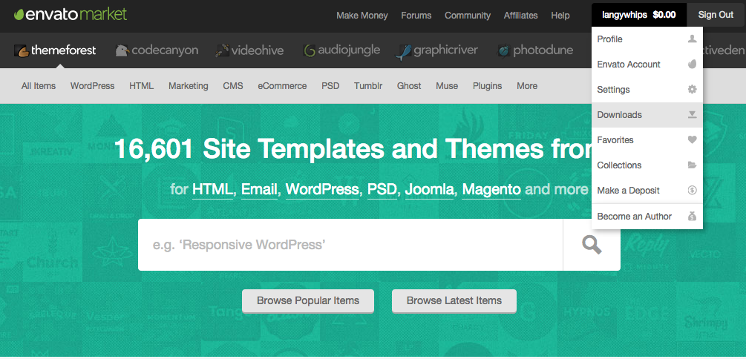Open the WordPress category tab
This screenshot has width=746, height=359.
click(92, 86)
